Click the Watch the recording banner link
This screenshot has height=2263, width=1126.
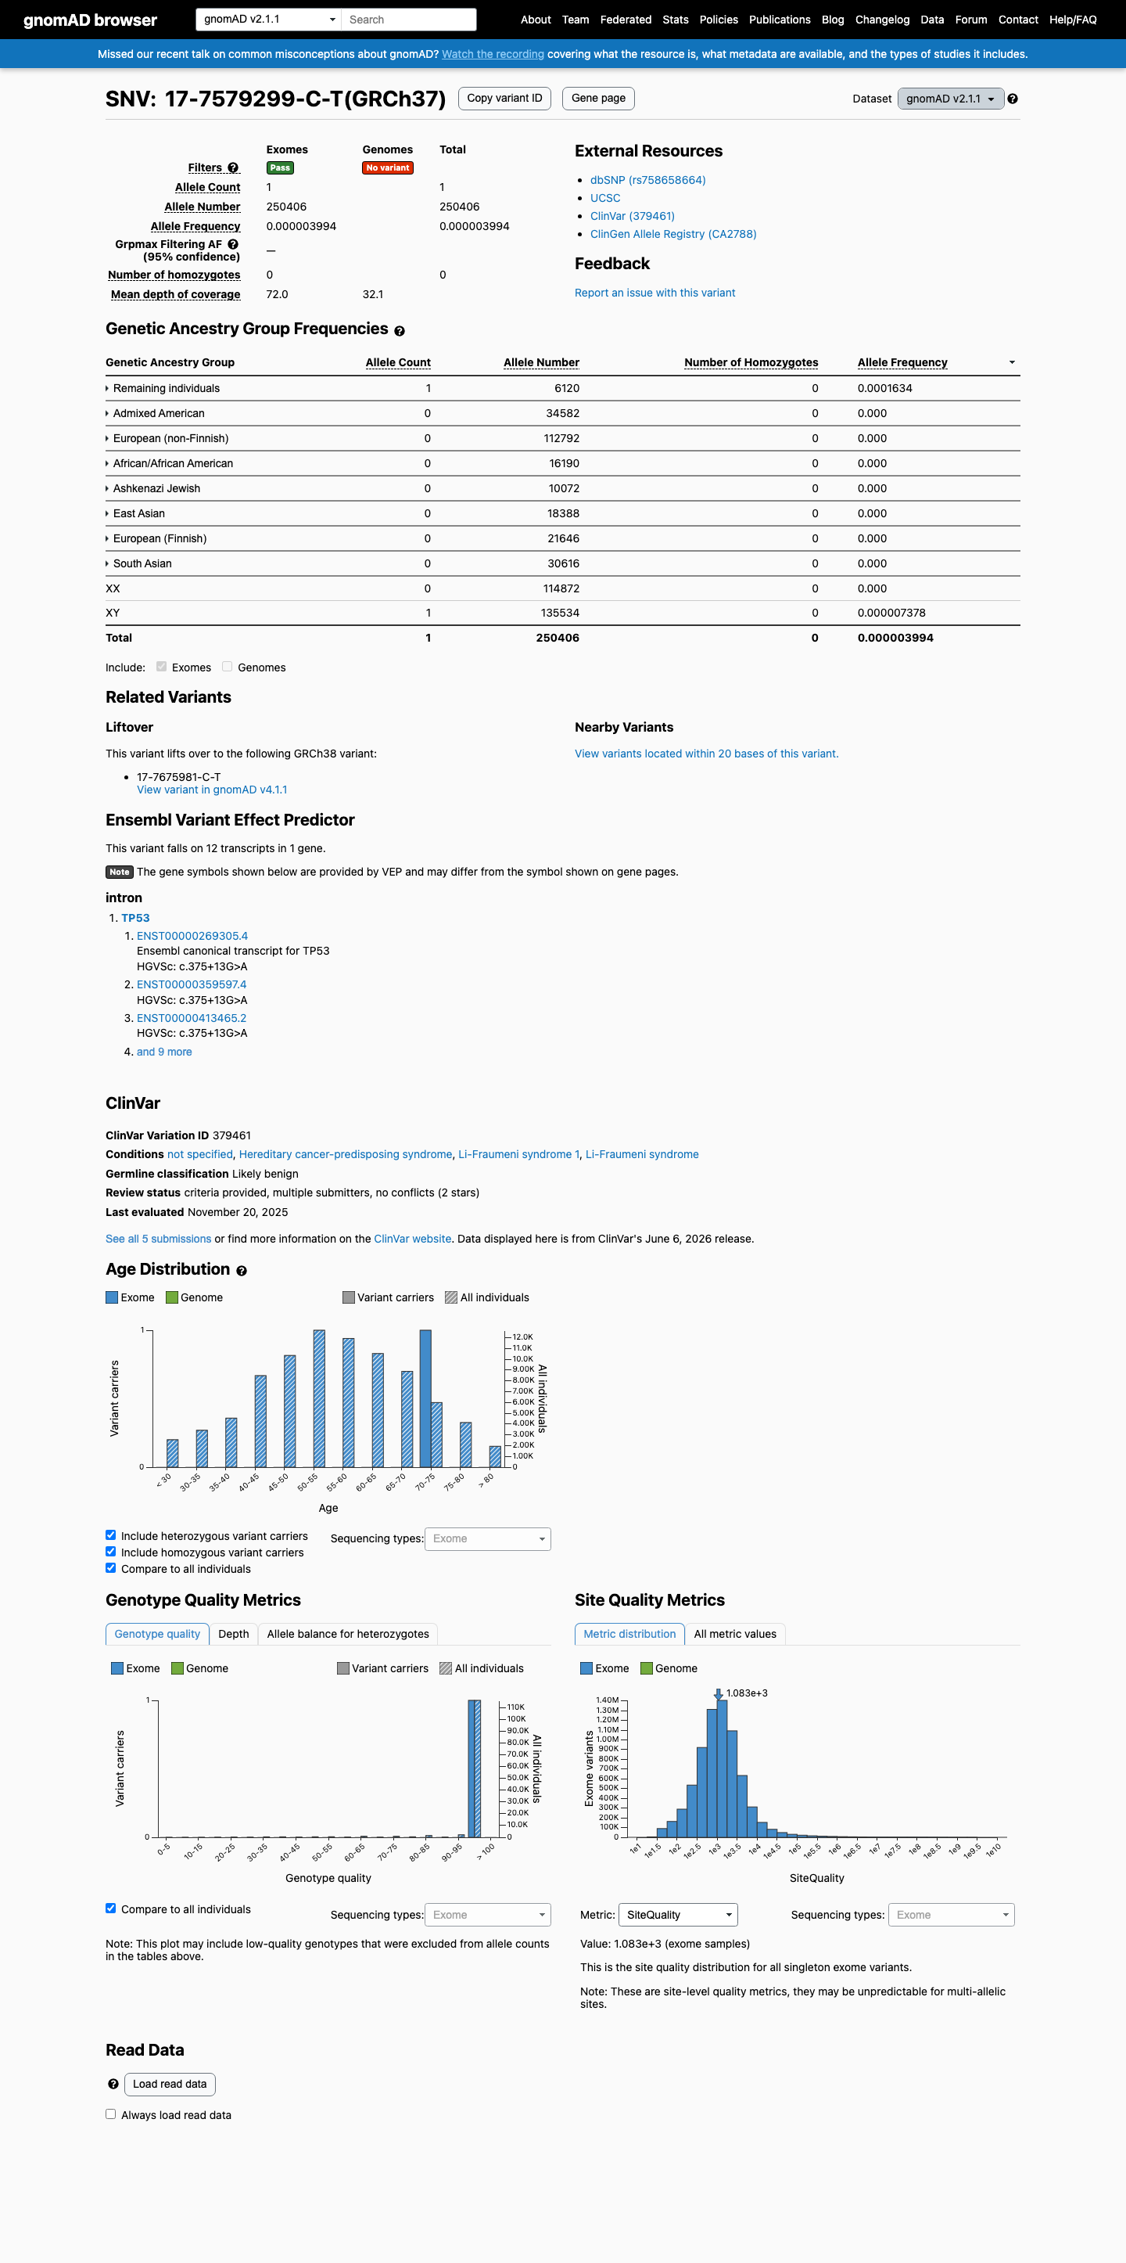click(493, 55)
